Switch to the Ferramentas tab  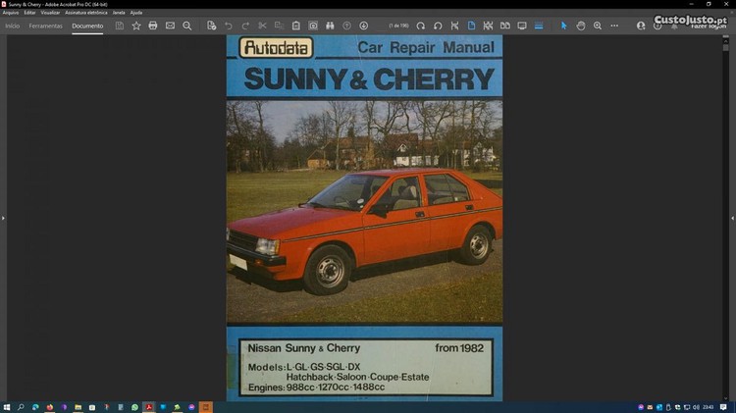pyautogui.click(x=45, y=26)
